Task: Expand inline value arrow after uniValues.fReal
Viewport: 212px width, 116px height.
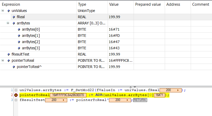Action: tap(178, 90)
